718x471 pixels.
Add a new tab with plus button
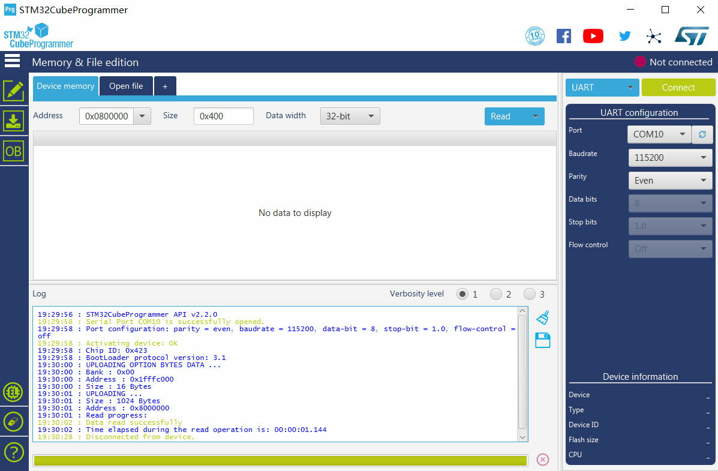(x=165, y=86)
